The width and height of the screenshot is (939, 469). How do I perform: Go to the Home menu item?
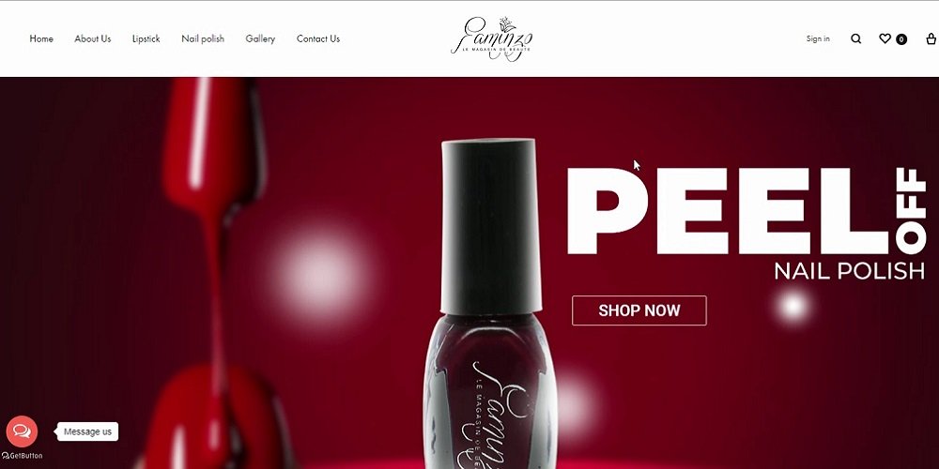pos(41,38)
